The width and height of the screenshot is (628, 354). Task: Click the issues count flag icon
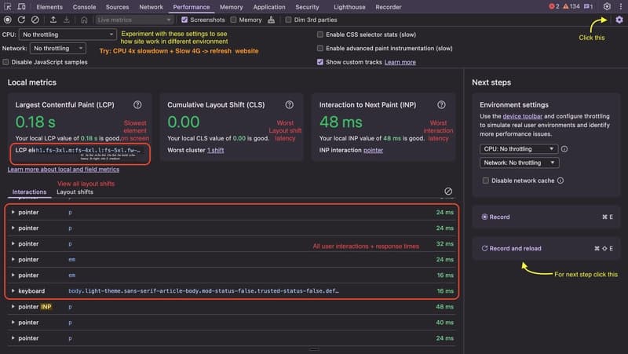coord(588,6)
